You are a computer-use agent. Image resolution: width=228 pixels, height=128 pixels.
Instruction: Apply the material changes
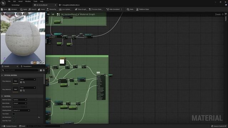click(x=24, y=9)
